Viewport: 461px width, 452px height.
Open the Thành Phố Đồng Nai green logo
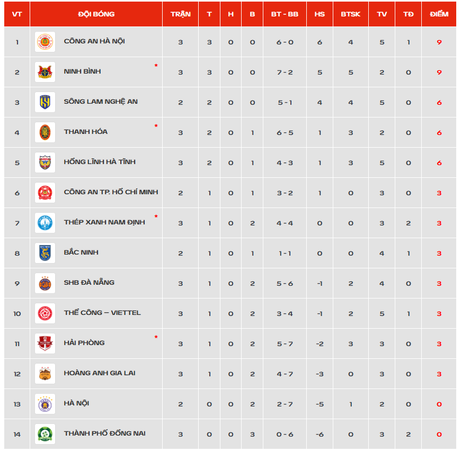[45, 434]
